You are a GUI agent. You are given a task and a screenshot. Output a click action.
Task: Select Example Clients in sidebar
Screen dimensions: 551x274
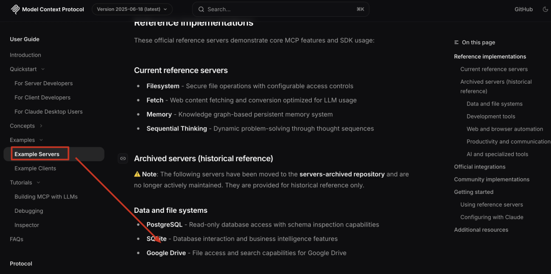pos(35,168)
